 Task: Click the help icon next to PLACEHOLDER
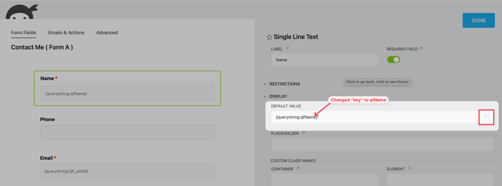(x=304, y=133)
